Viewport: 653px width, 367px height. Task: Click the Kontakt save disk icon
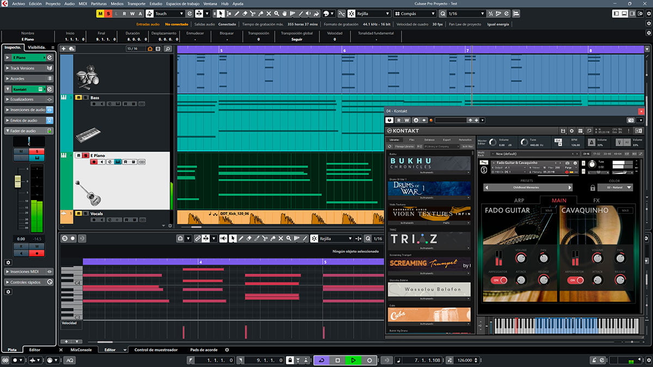pos(563,130)
